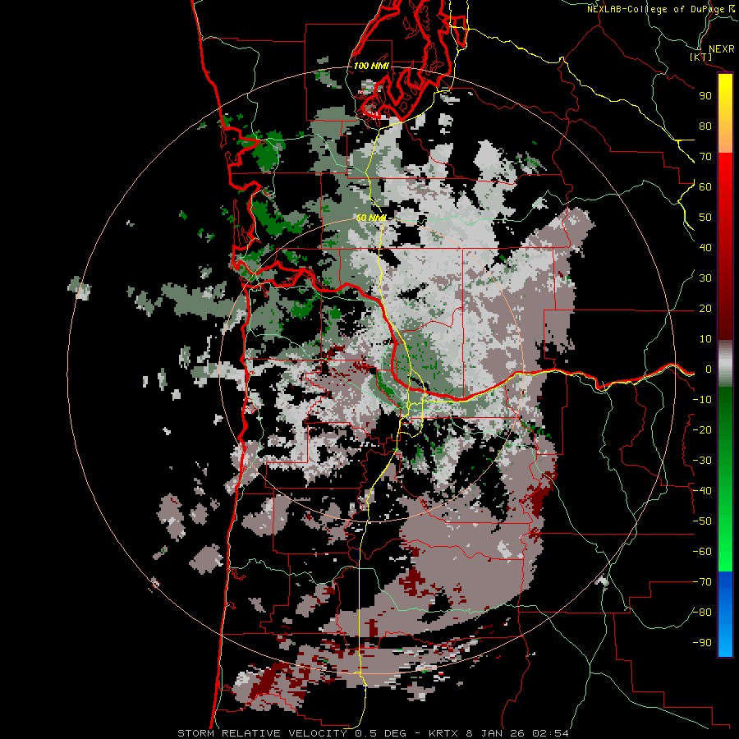Click the "8 JAN 26 02:54" timestamp
Image resolution: width=739 pixels, height=739 pixels.
(x=517, y=733)
